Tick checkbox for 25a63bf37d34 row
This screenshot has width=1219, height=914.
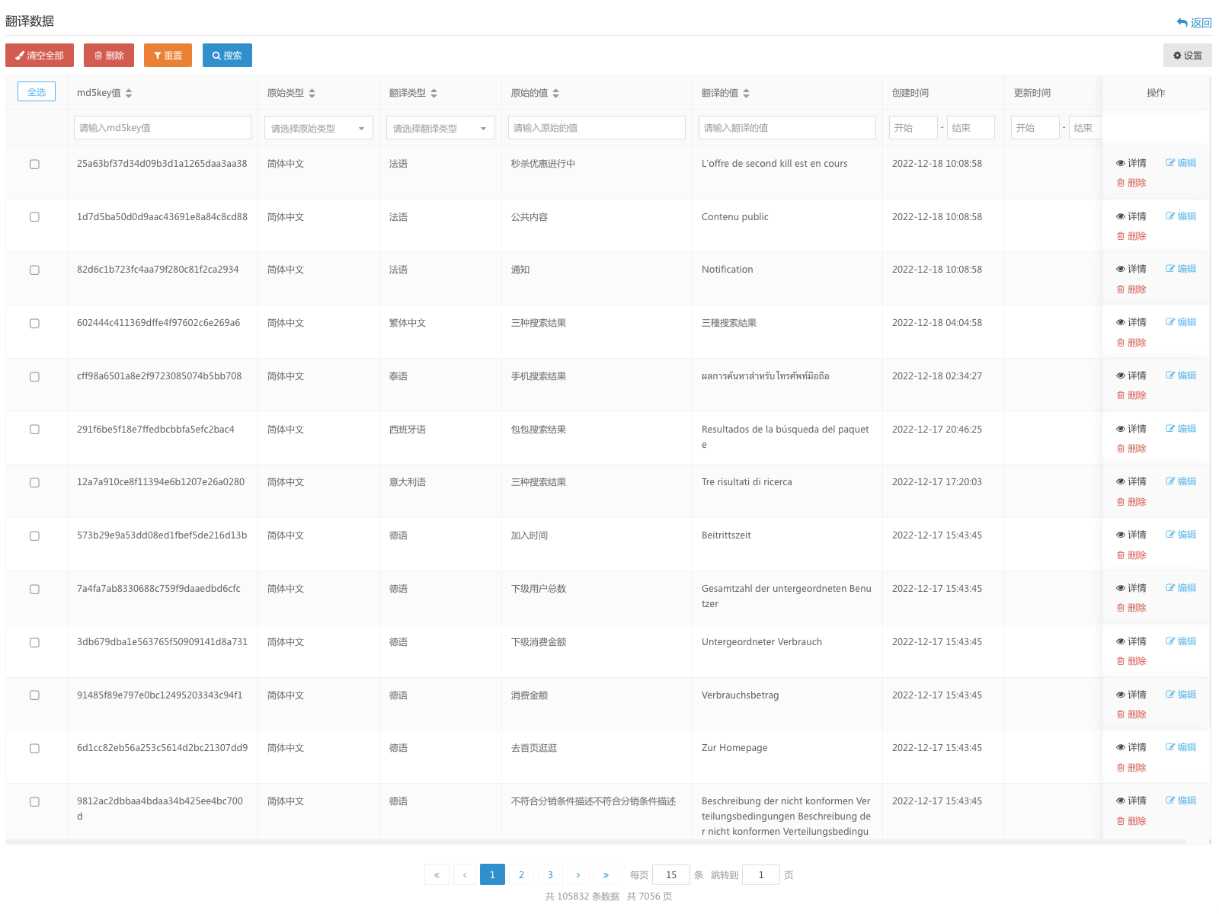point(34,164)
